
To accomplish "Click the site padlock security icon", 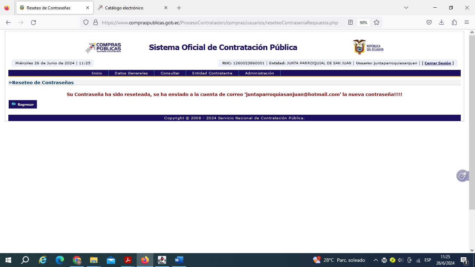I will coord(96,23).
